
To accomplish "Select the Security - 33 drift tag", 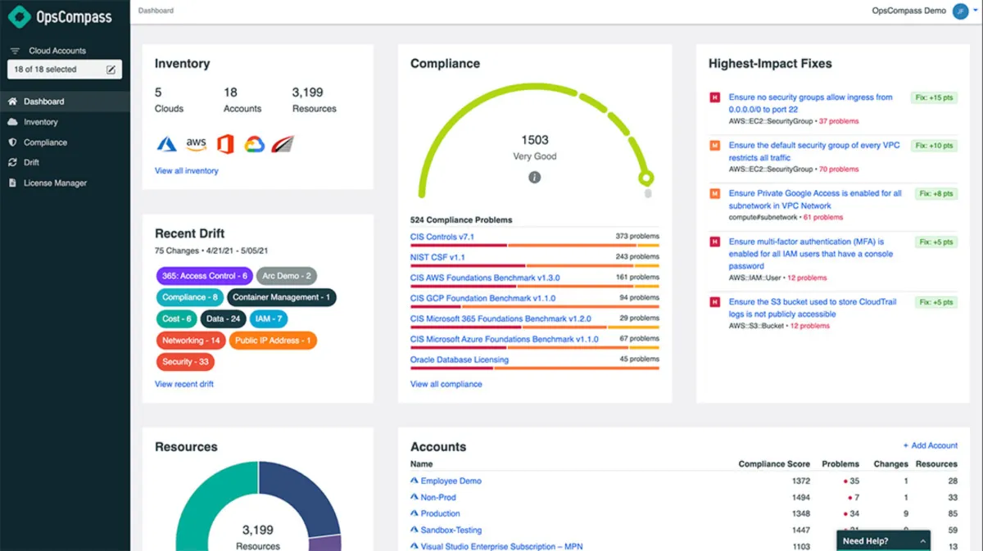I will [185, 361].
